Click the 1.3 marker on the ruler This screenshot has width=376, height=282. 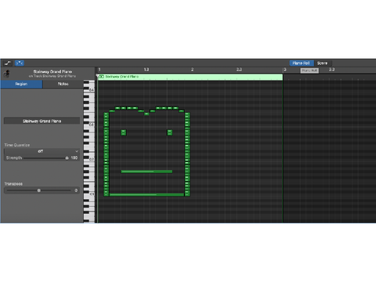coord(146,70)
